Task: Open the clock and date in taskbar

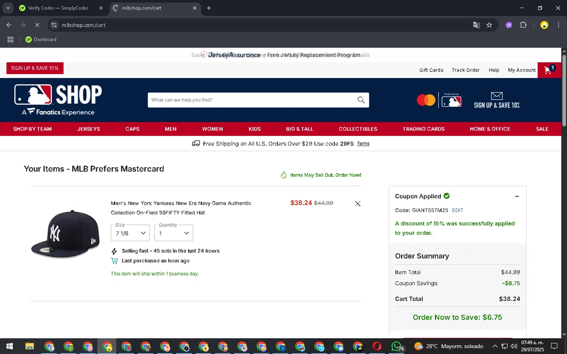Action: [x=532, y=346]
